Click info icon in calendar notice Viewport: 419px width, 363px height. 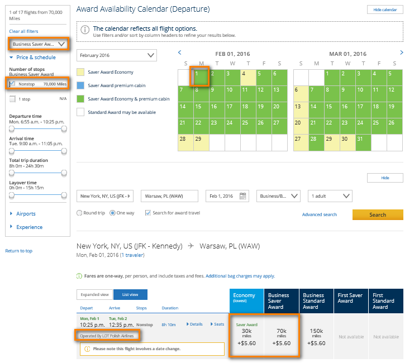[85, 29]
